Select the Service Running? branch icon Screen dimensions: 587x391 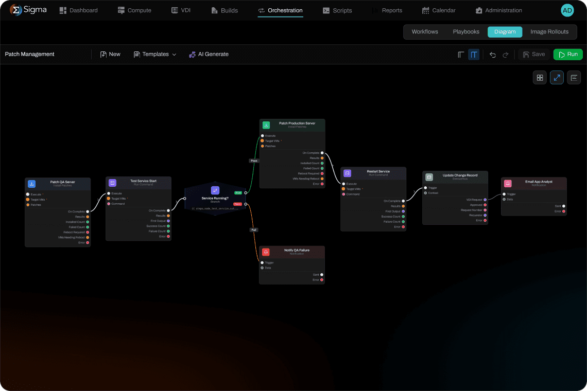(215, 190)
